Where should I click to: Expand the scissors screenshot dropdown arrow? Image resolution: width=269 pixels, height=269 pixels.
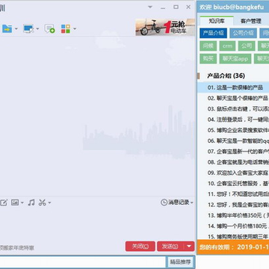coord(49,203)
